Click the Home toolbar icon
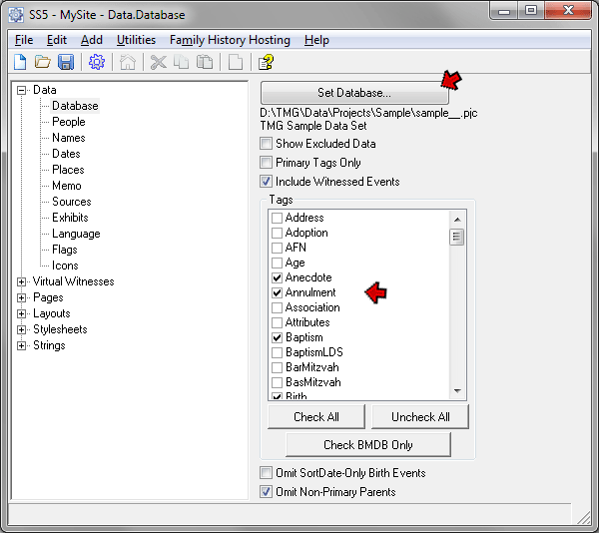 (128, 62)
